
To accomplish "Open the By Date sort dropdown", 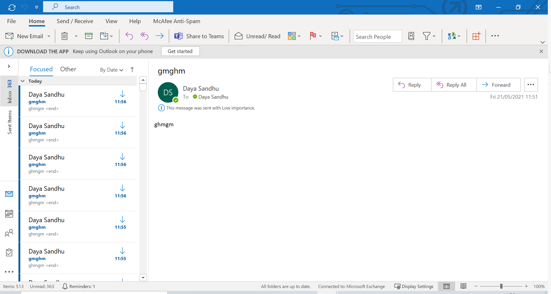I will [x=112, y=70].
